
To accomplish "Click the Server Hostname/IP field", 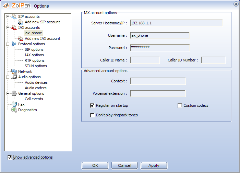I will click(x=176, y=23).
